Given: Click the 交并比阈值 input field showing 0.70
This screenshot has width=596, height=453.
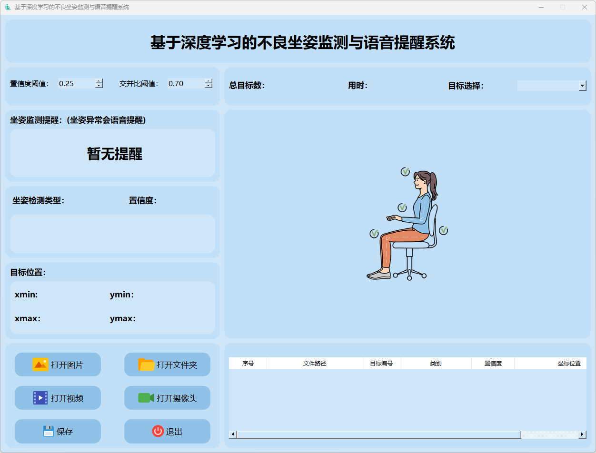Looking at the screenshot, I should (x=186, y=83).
